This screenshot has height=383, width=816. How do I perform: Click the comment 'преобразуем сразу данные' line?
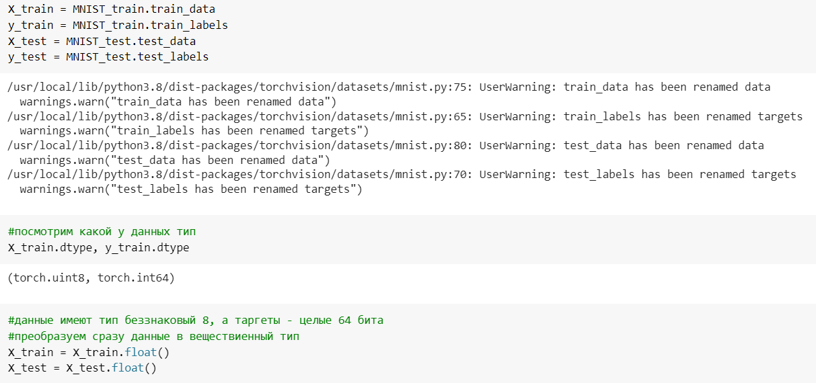pos(153,336)
